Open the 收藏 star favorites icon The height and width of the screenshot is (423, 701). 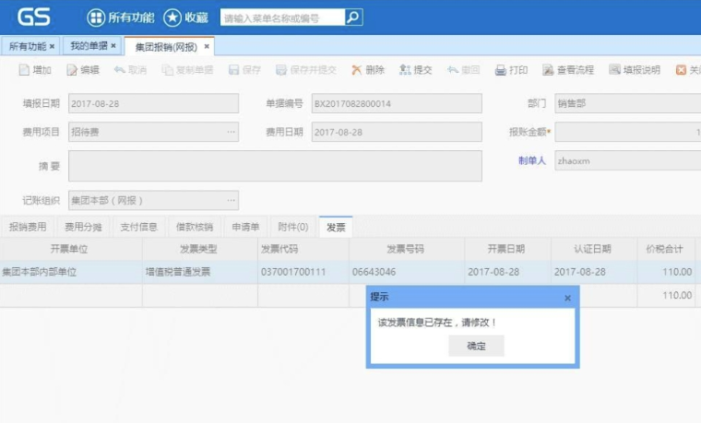point(172,18)
